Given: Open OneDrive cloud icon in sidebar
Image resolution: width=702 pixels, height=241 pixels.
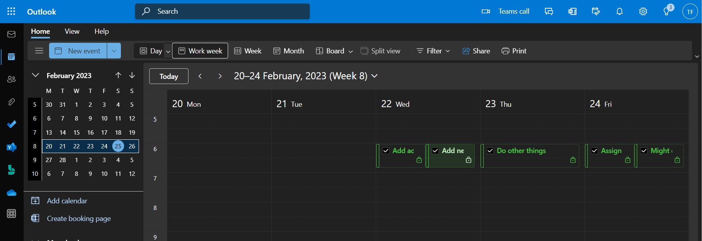Looking at the screenshot, I should [11, 193].
